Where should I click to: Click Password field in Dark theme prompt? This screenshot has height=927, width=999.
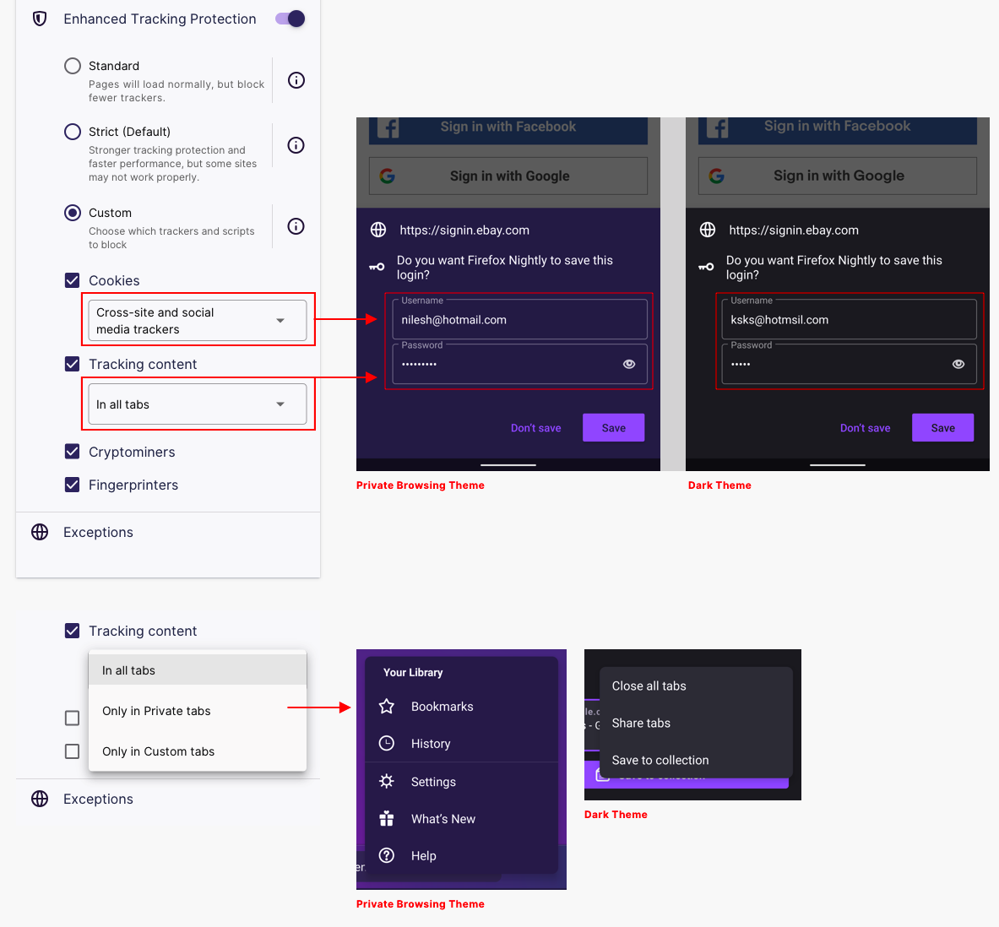pyautogui.click(x=850, y=364)
